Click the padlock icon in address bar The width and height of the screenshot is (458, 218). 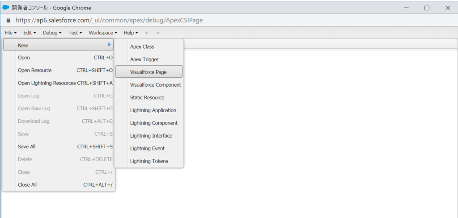(8, 20)
